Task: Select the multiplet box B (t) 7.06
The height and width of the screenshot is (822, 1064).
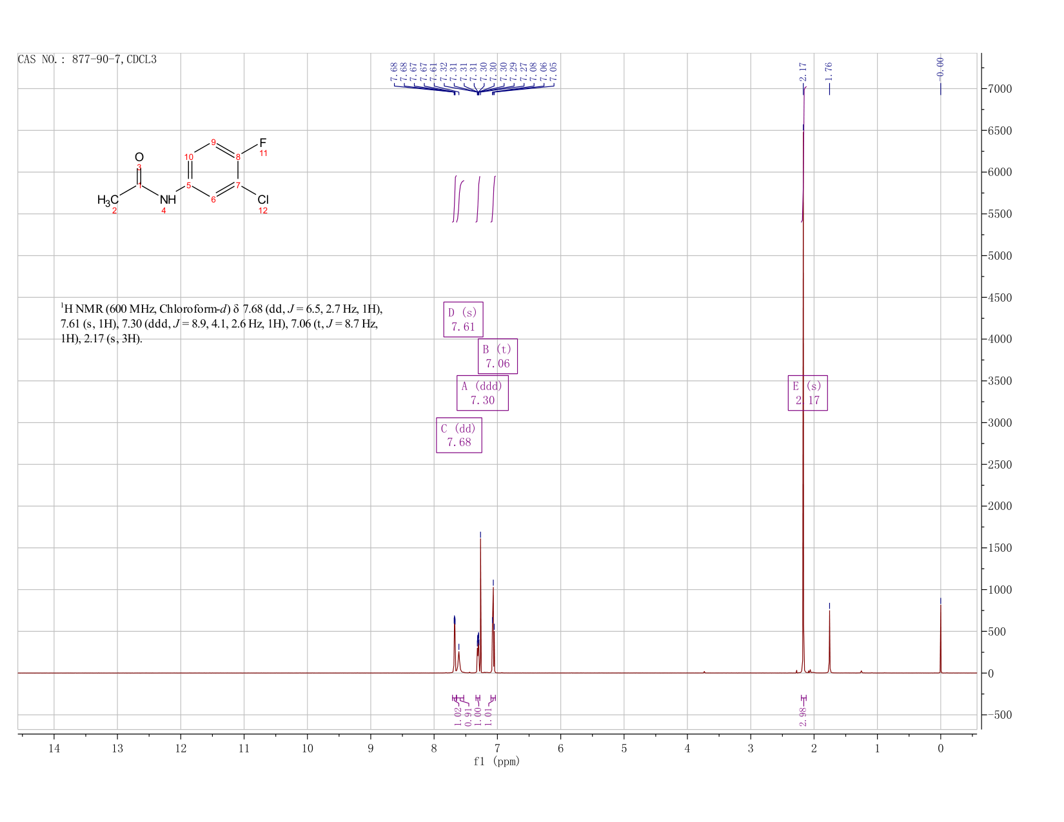Action: (x=497, y=356)
